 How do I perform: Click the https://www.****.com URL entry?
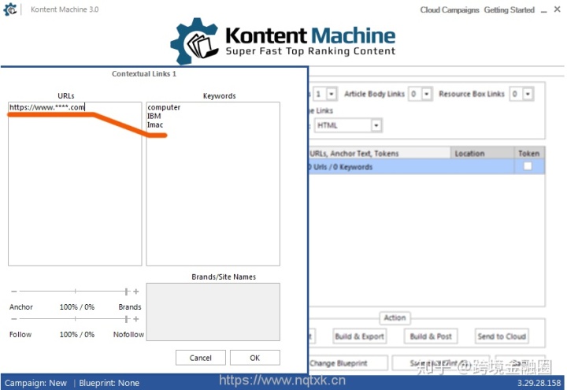[x=46, y=107]
